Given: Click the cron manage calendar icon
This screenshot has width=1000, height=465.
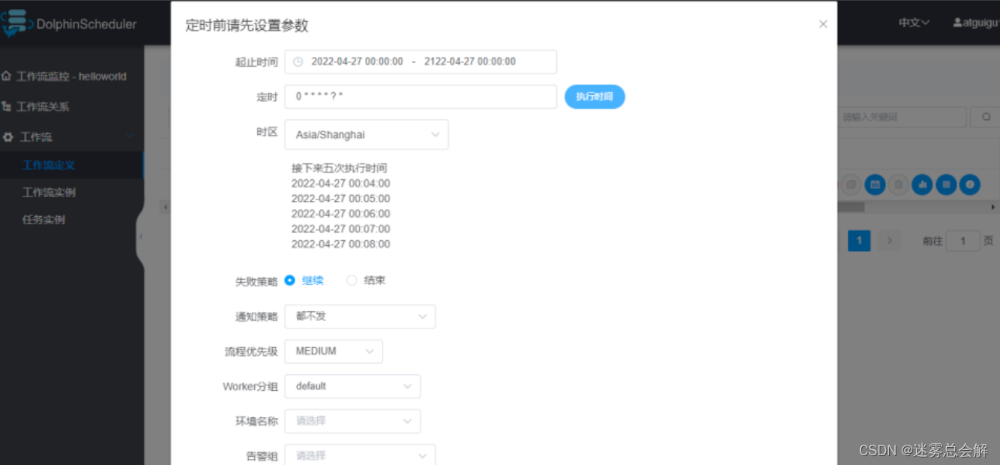Looking at the screenshot, I should [x=874, y=184].
